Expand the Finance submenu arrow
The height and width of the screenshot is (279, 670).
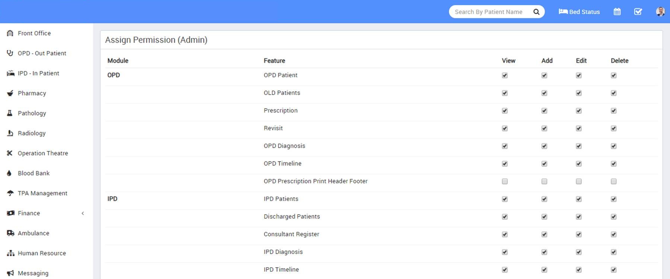[x=83, y=213]
